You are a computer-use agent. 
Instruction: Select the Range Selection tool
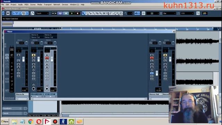[87, 13]
